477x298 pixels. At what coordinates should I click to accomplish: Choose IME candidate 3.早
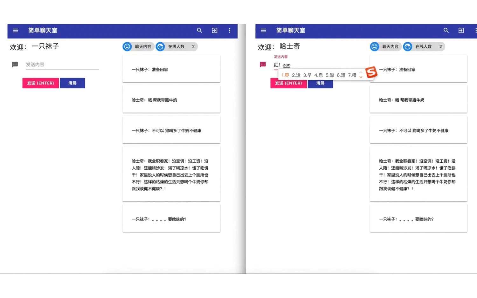[x=308, y=75]
